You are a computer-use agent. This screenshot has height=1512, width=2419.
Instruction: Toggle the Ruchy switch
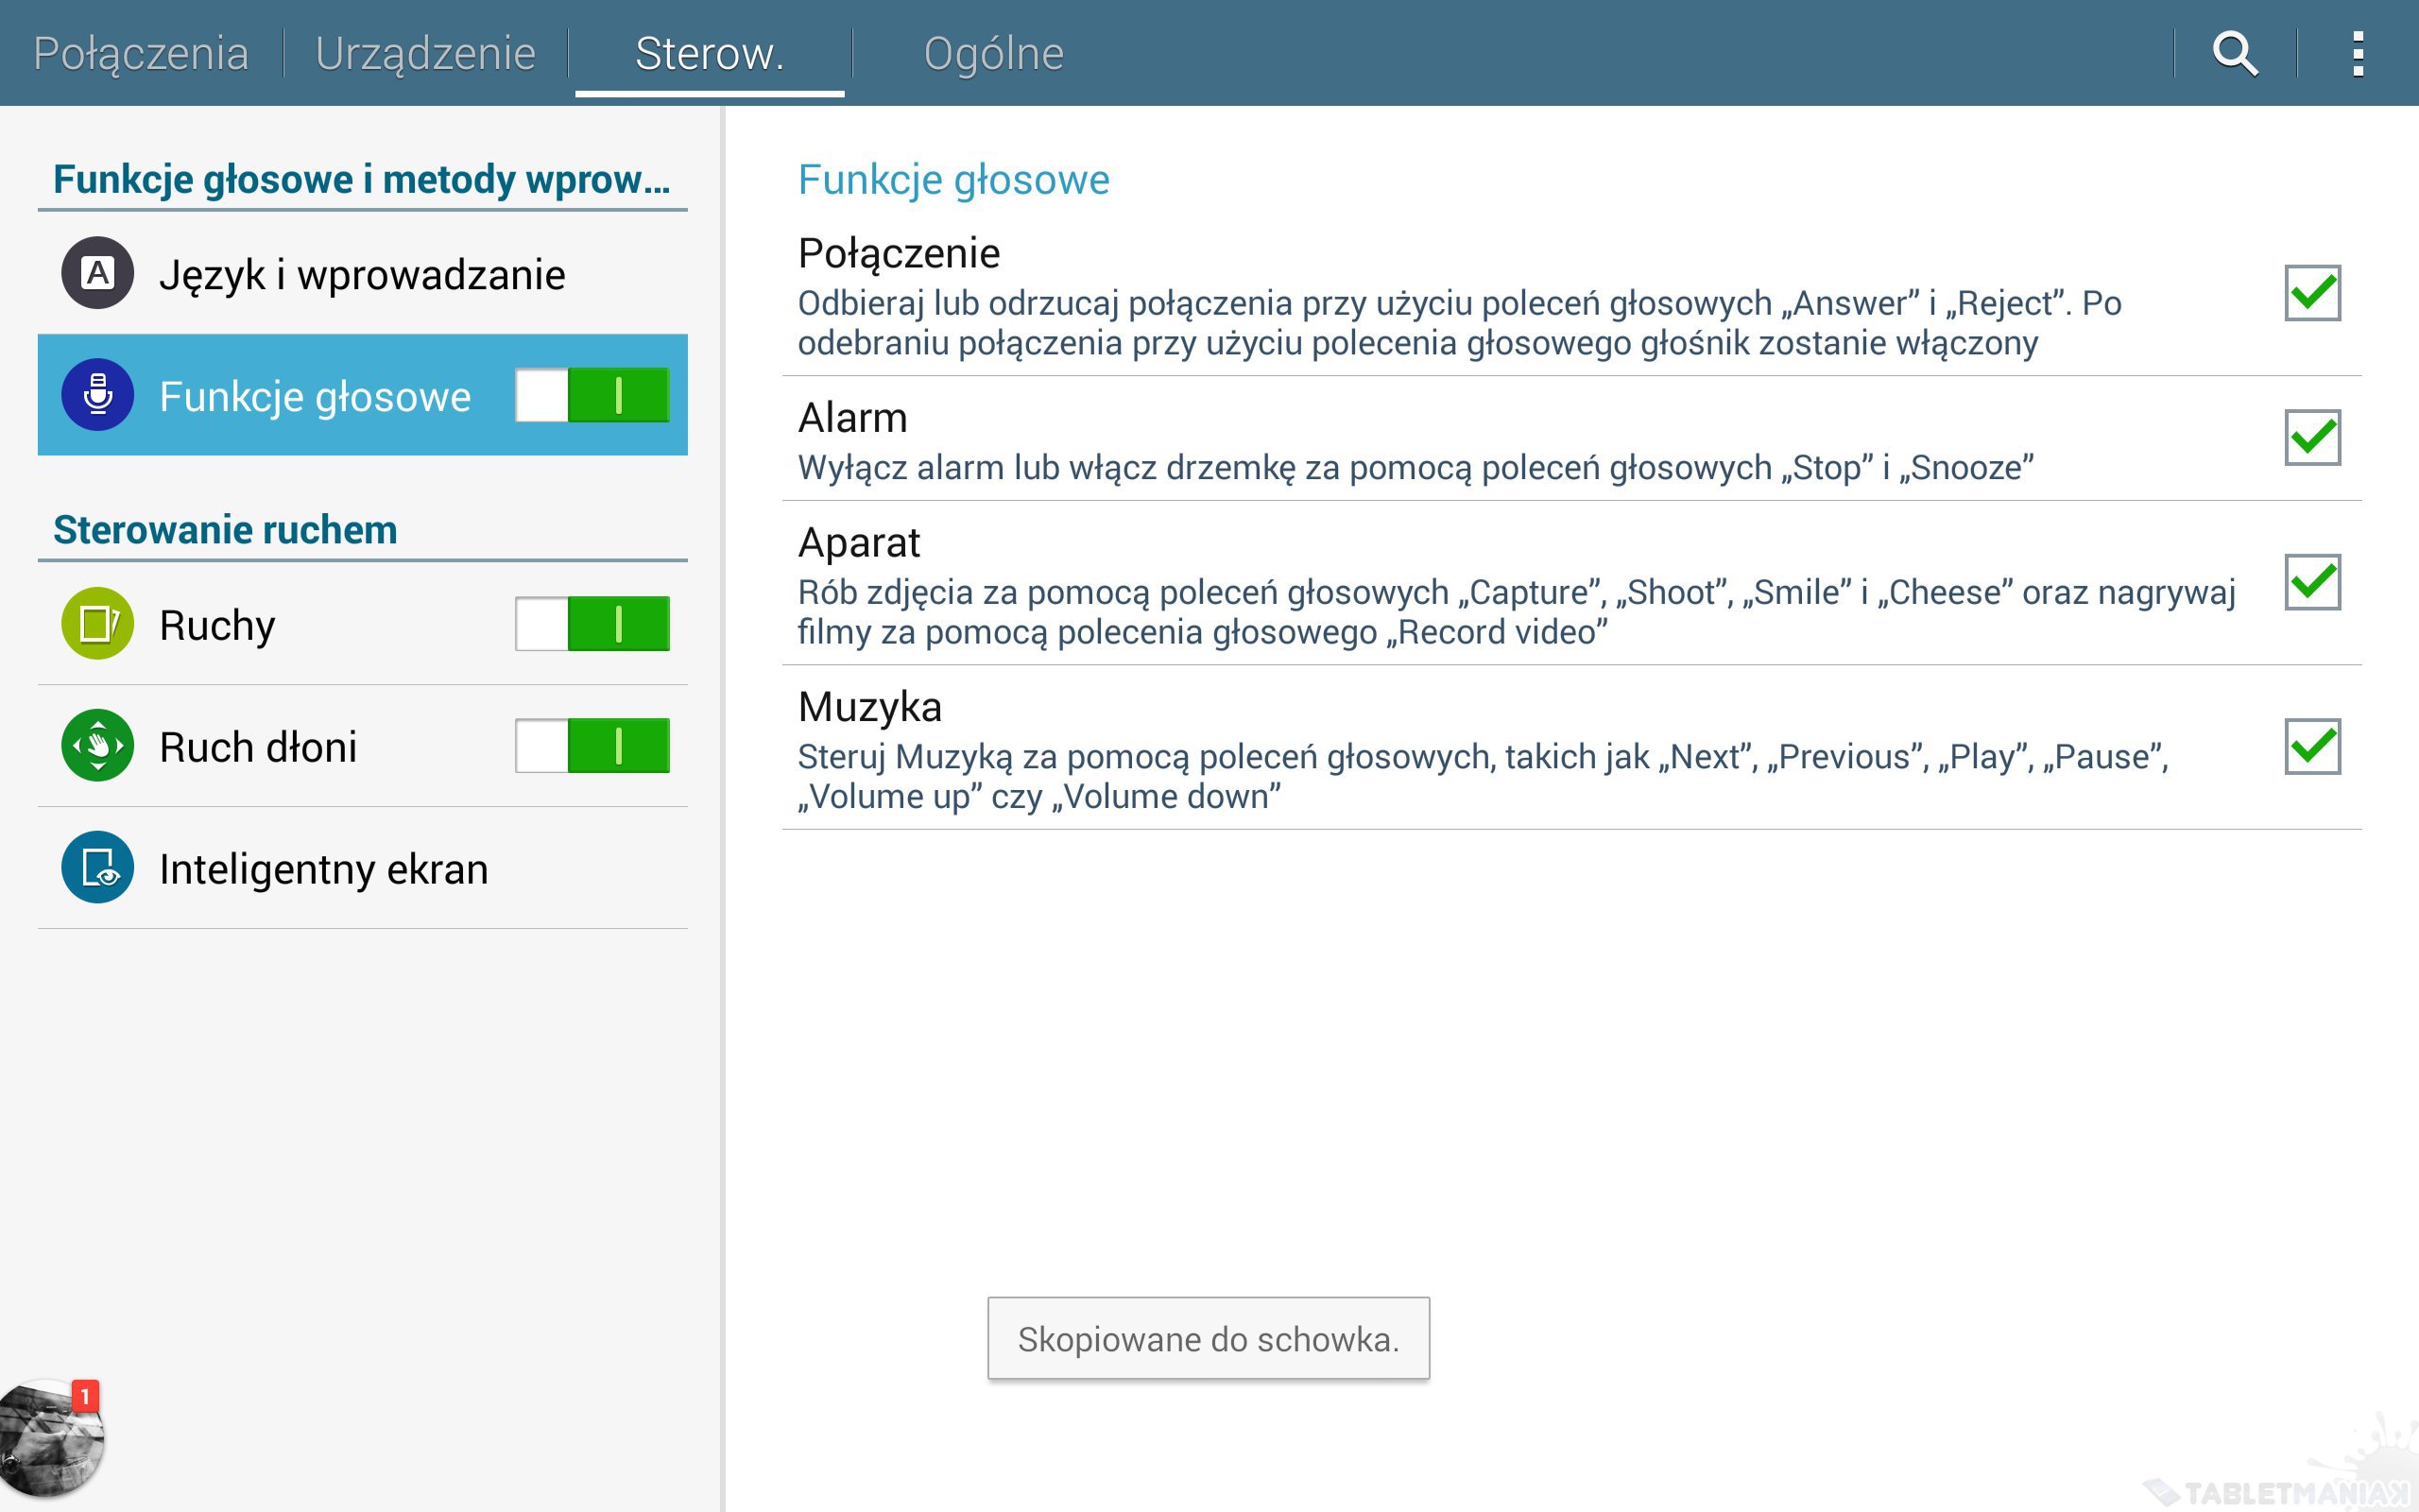(592, 624)
